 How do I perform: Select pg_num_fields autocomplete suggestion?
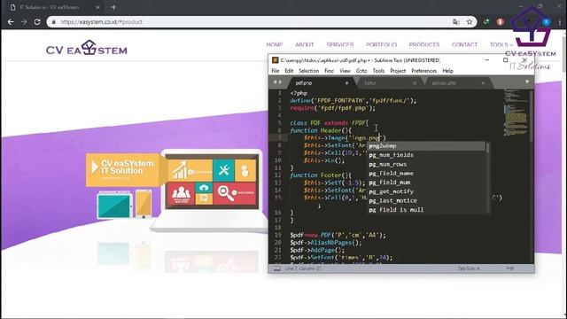coord(426,155)
